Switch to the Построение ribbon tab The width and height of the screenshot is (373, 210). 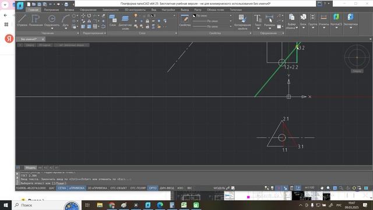(51, 10)
